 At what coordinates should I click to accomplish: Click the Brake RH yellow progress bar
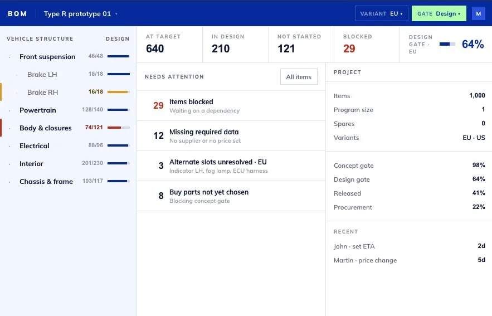(119, 92)
